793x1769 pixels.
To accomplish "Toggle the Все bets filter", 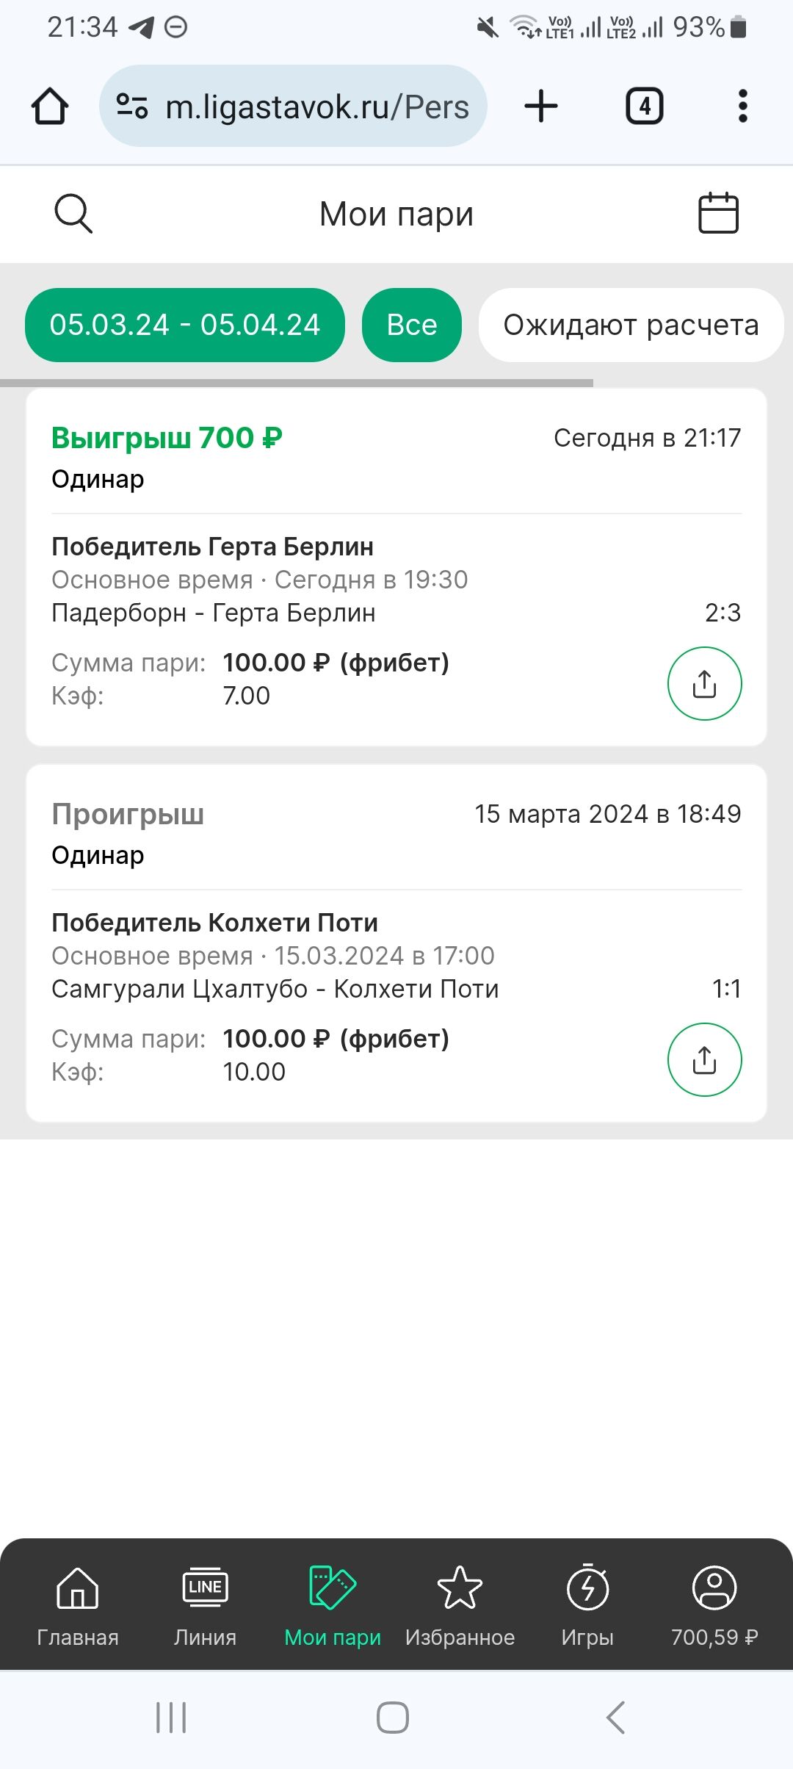I will point(412,325).
